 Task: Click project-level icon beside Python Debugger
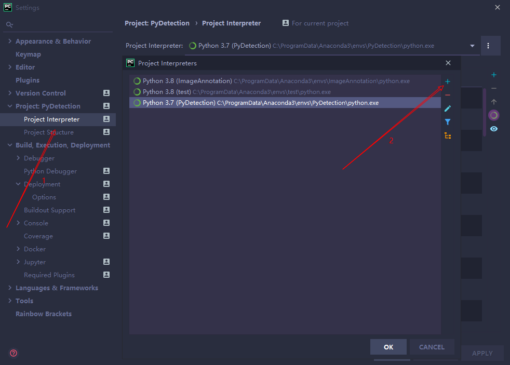pos(106,171)
